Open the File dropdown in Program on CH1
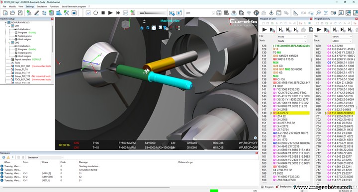Image resolution: width=358 pixels, height=192 pixels. pos(292,36)
